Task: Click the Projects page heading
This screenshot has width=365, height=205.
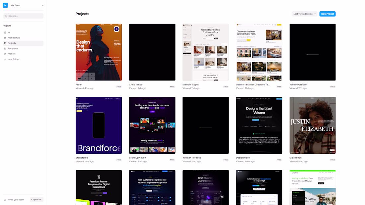Action: click(82, 14)
